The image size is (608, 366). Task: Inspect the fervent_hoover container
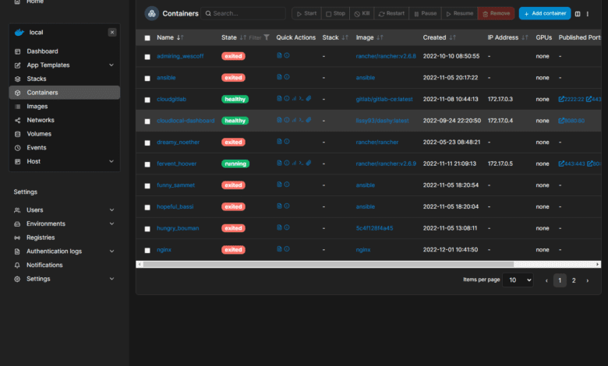287,163
